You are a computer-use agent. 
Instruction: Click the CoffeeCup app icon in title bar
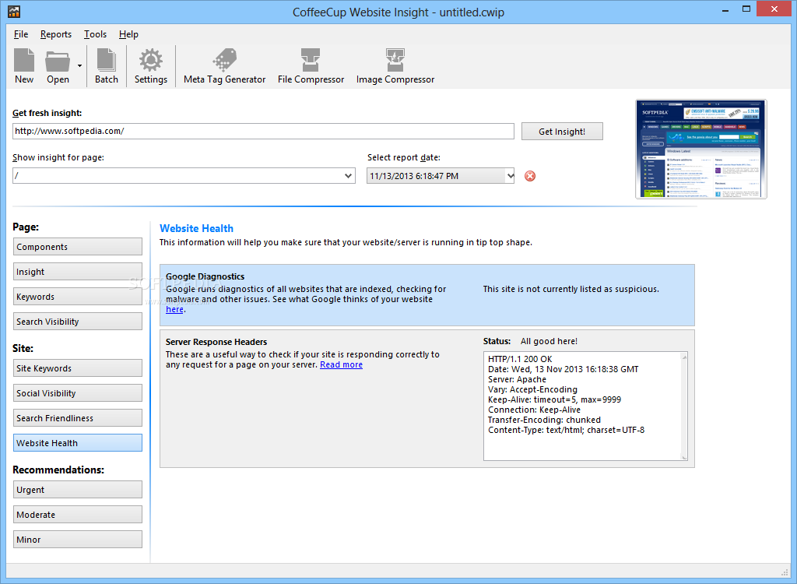click(x=14, y=11)
